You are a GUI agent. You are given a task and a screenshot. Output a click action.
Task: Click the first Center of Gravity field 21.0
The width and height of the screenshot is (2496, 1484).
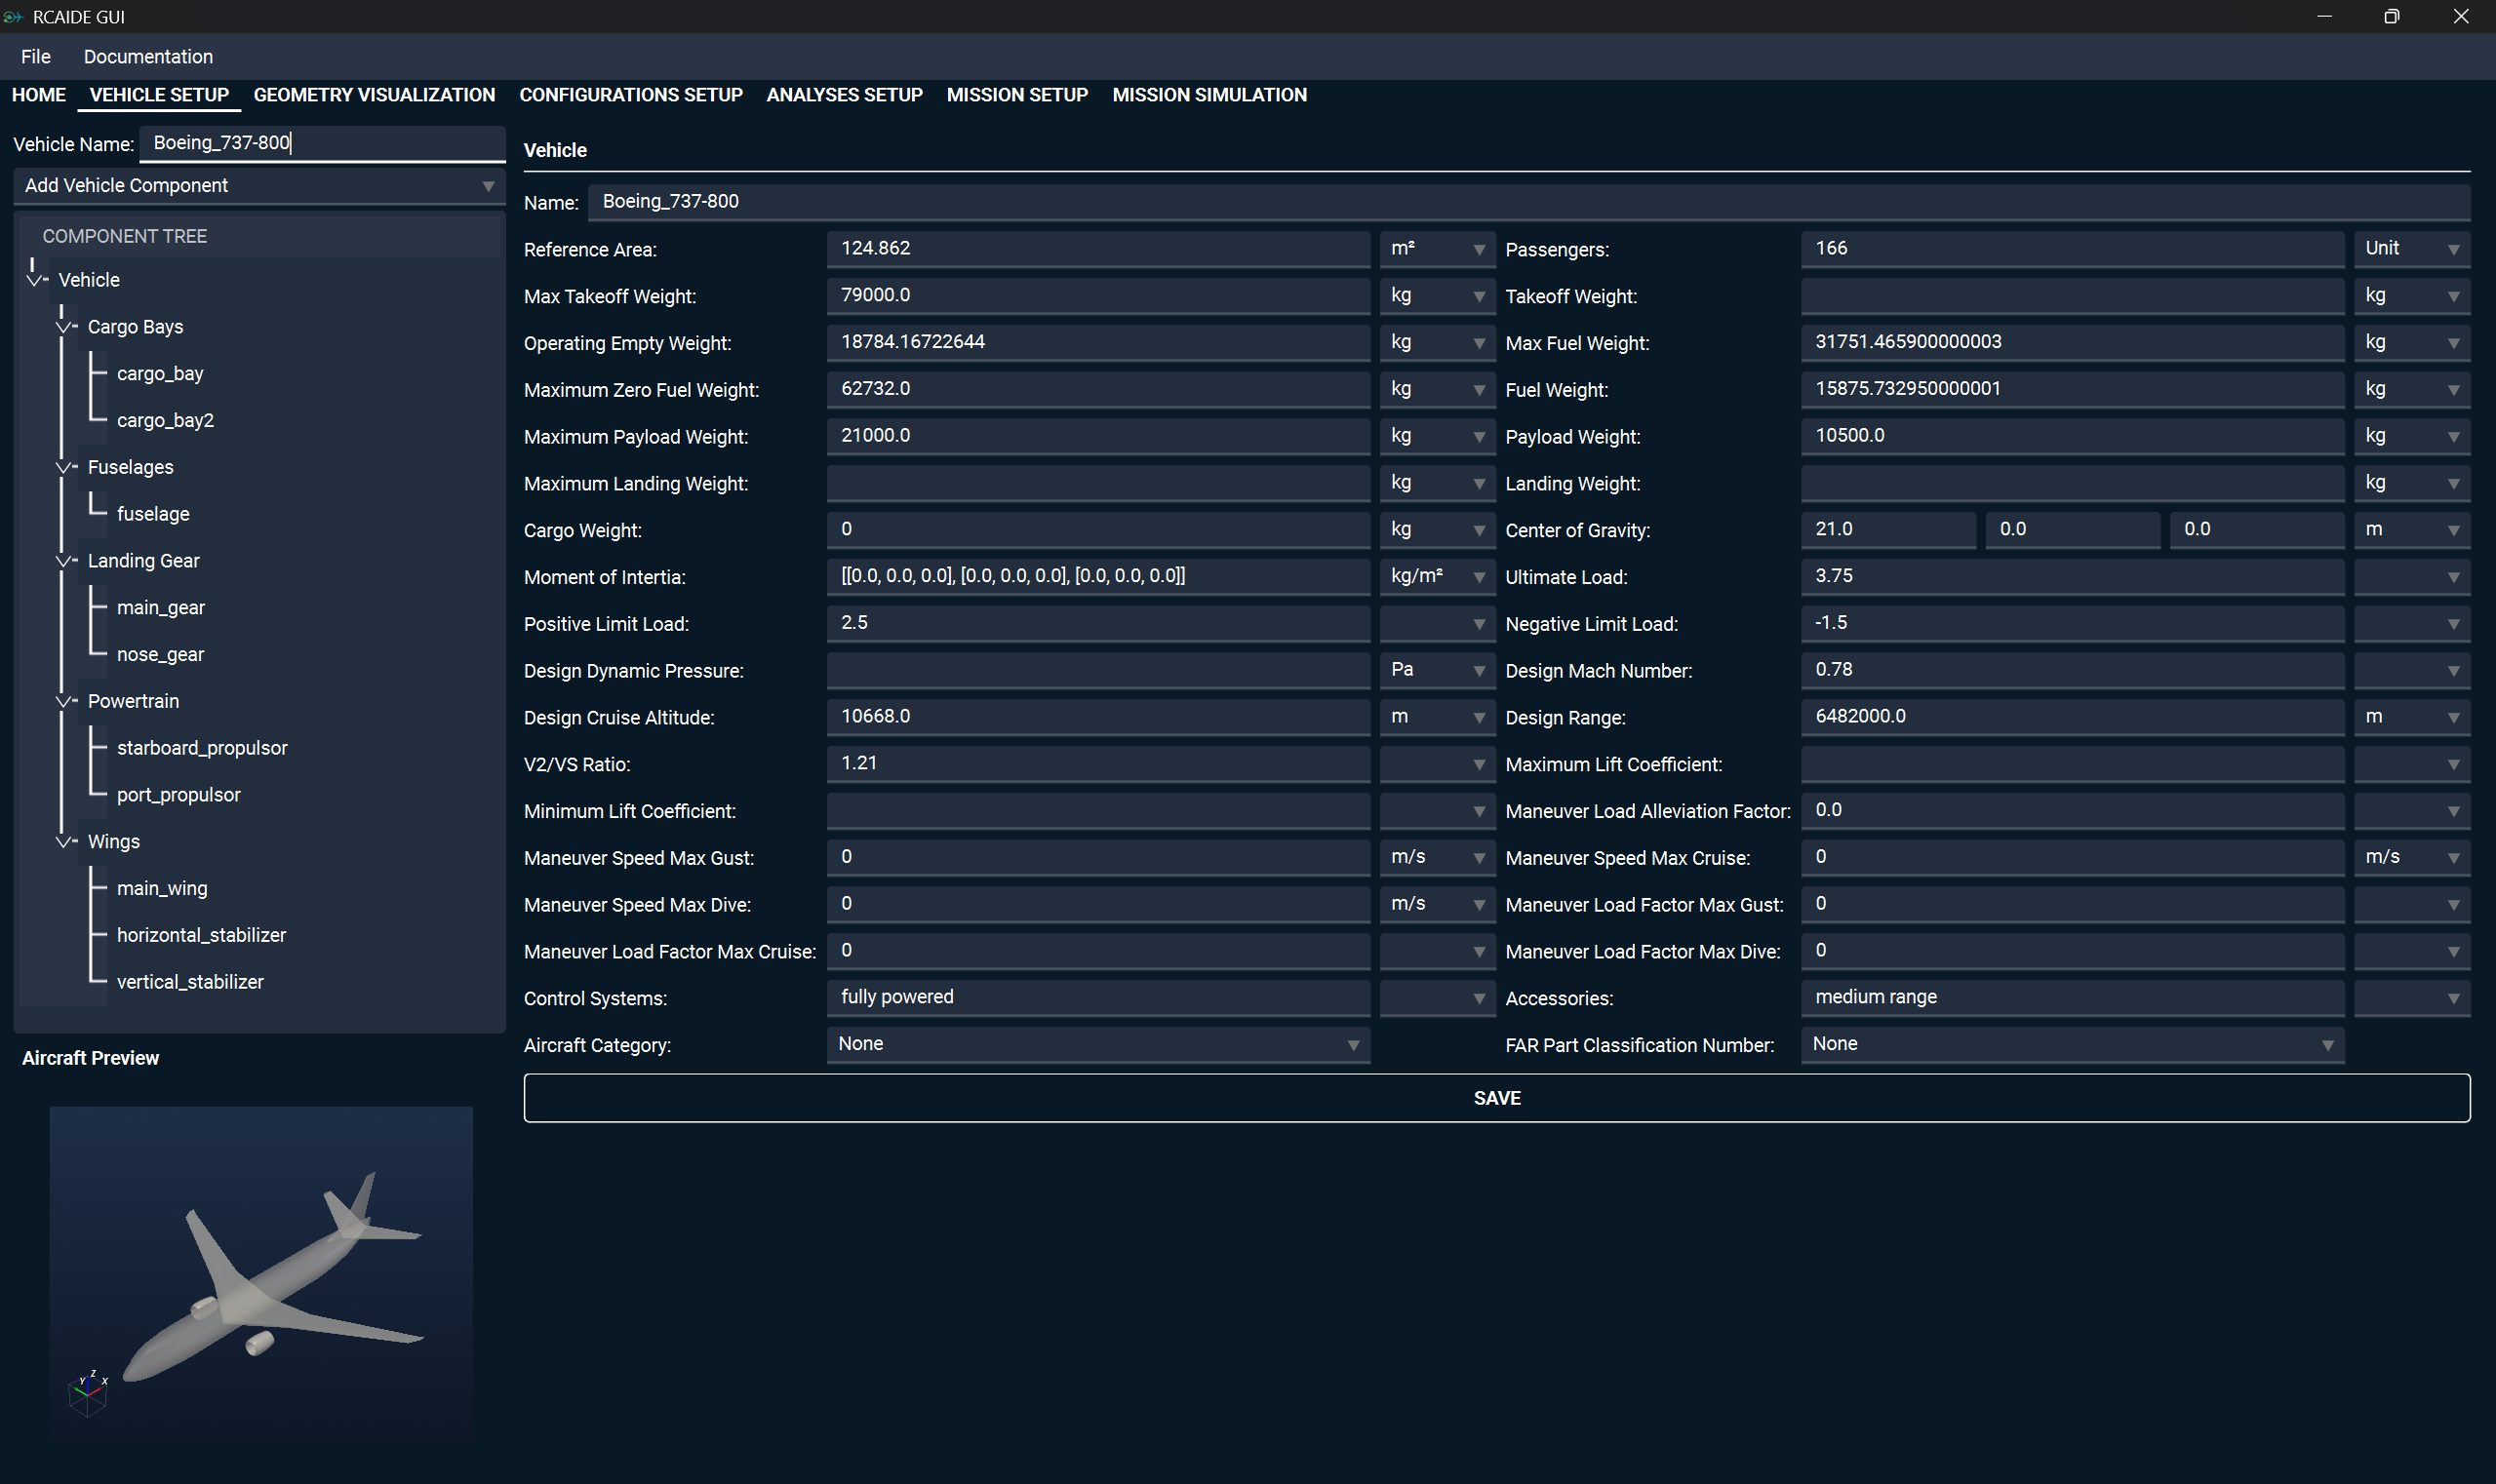click(1887, 530)
